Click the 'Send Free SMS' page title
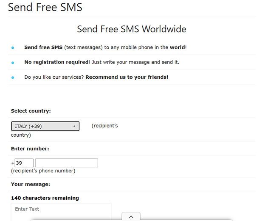Image resolution: width=259 pixels, height=221 pixels. tap(45, 7)
